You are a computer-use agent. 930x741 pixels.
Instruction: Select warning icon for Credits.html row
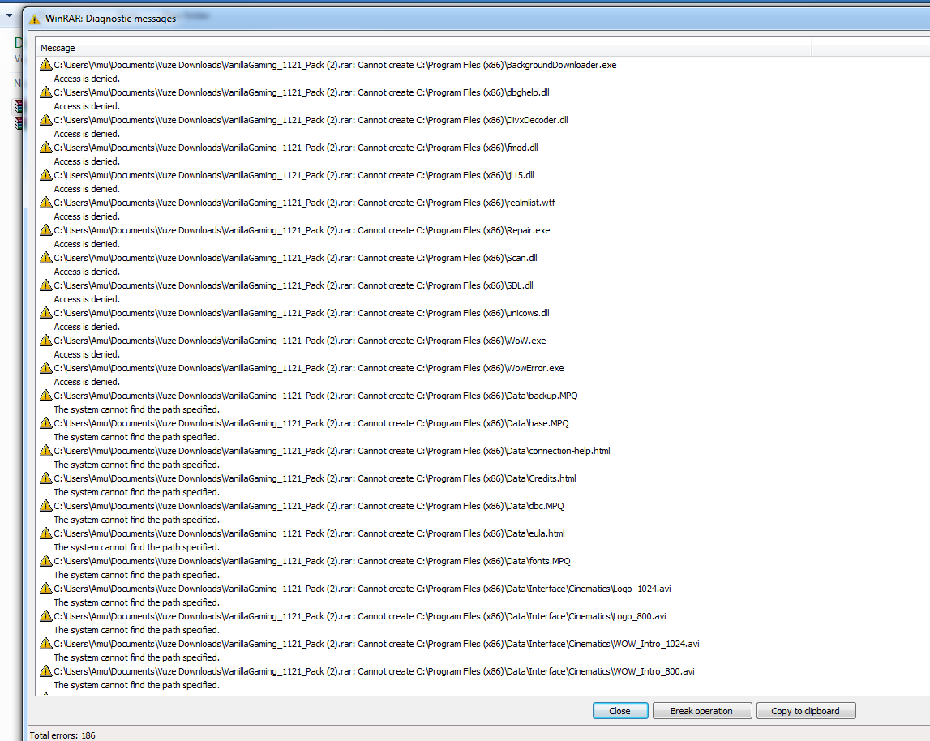[x=45, y=478]
